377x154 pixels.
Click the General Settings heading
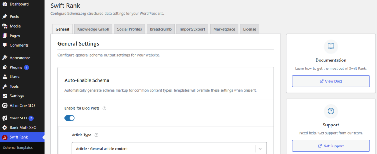78,44
